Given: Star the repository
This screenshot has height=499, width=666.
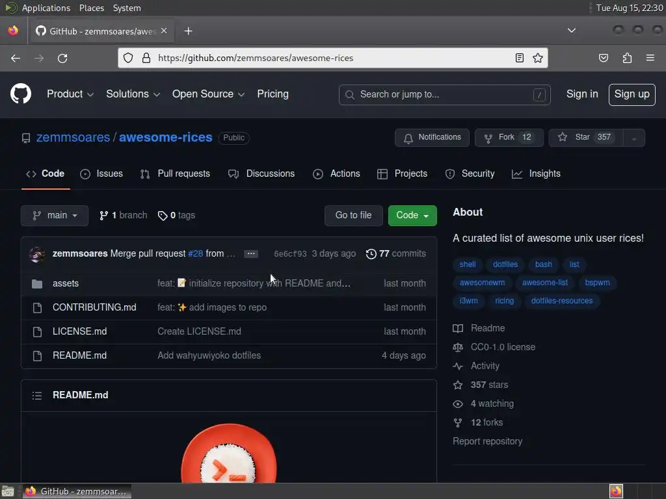Looking at the screenshot, I should click(x=586, y=138).
